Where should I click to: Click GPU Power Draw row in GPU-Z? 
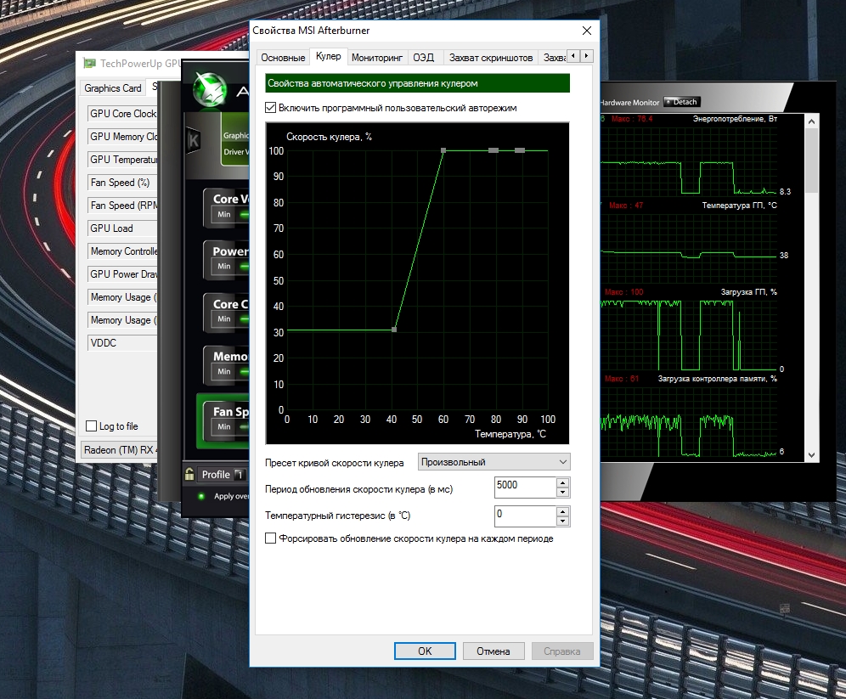tap(122, 274)
